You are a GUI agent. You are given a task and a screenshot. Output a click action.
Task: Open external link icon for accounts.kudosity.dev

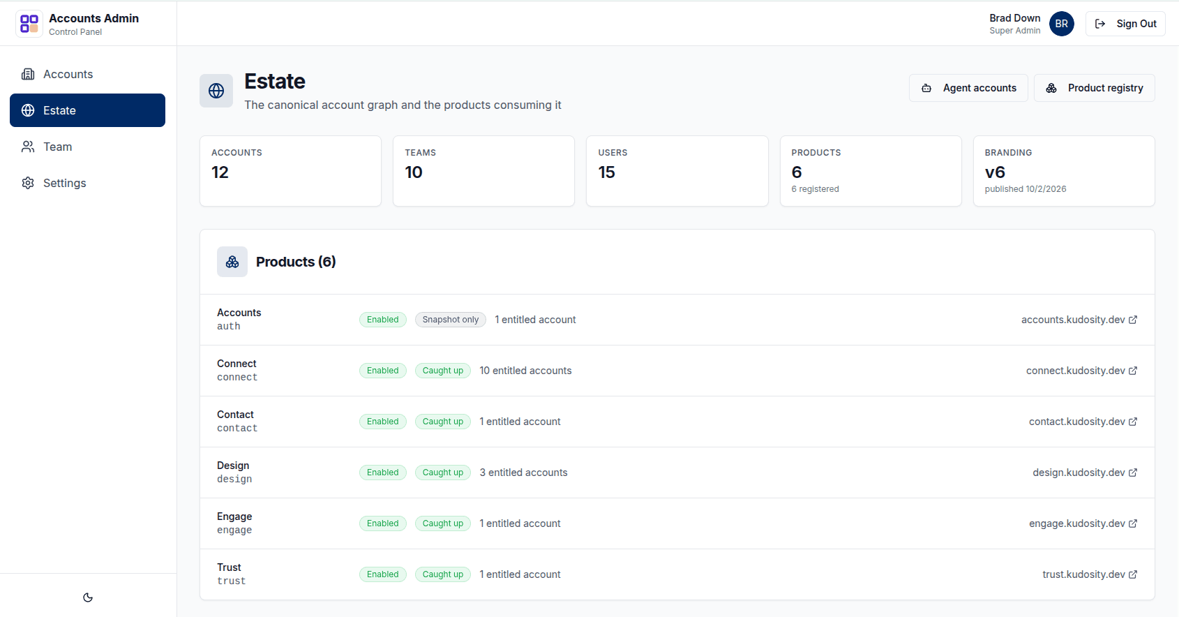(1133, 320)
